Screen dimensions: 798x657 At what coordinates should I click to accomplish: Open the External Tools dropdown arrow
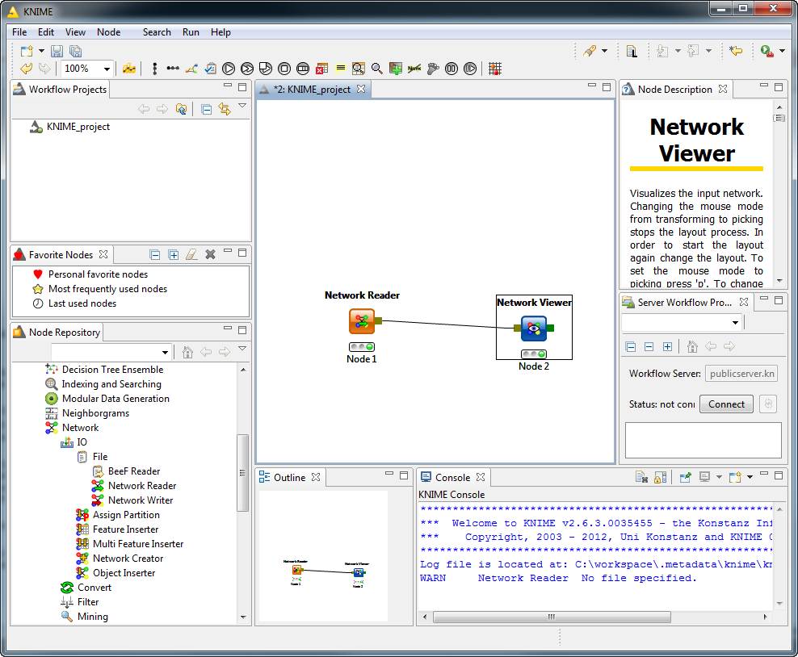click(x=782, y=51)
